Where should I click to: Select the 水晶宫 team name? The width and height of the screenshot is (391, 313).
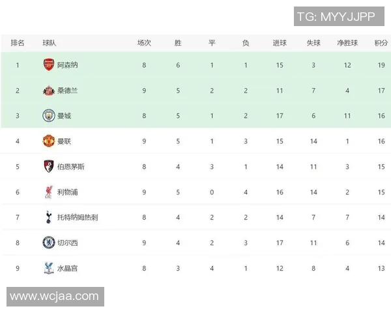pyautogui.click(x=68, y=269)
